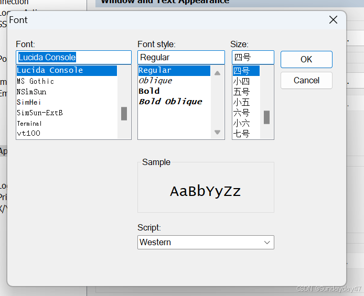The image size is (364, 296).
Task: Click the OK button
Action: pyautogui.click(x=306, y=60)
